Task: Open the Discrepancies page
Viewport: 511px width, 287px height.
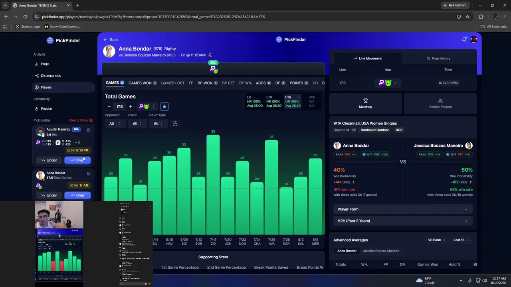Action: pyautogui.click(x=63, y=76)
